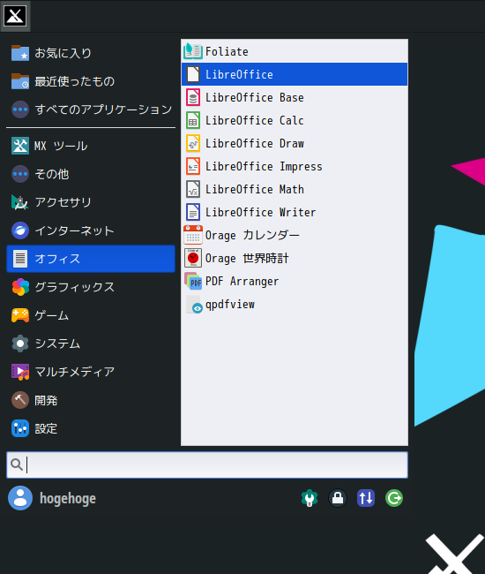Click the lock screen icon
The height and width of the screenshot is (574, 485).
coord(338,498)
